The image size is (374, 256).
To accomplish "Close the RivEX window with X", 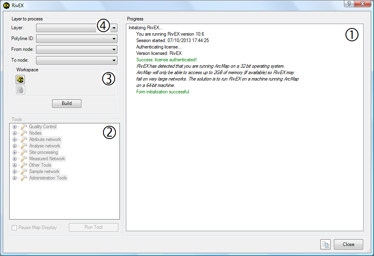I will pos(362,4).
